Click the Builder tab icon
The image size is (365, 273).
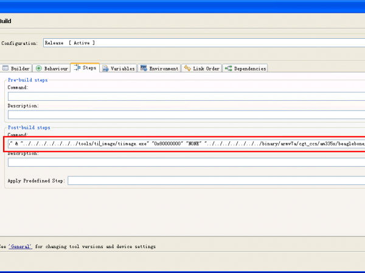(5, 69)
